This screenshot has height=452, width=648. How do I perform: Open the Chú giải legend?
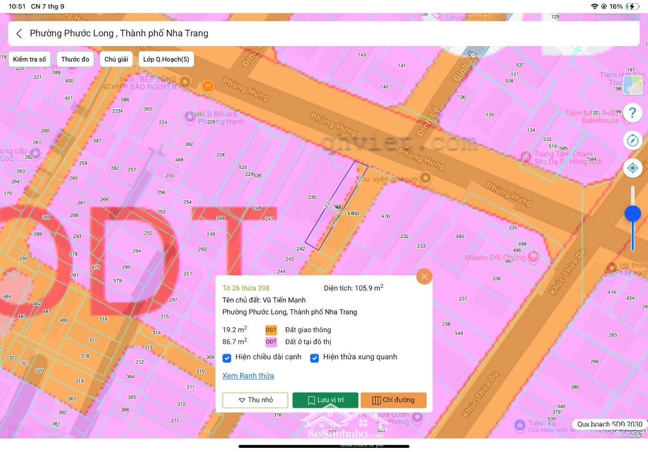(116, 59)
